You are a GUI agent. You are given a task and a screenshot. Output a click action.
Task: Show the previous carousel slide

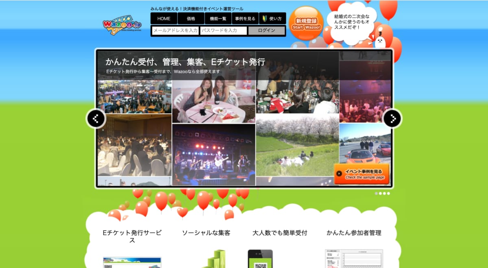[x=96, y=119]
